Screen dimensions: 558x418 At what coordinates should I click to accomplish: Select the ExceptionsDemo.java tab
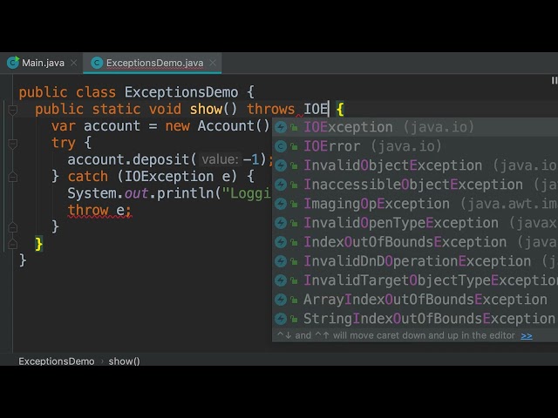[x=154, y=64]
